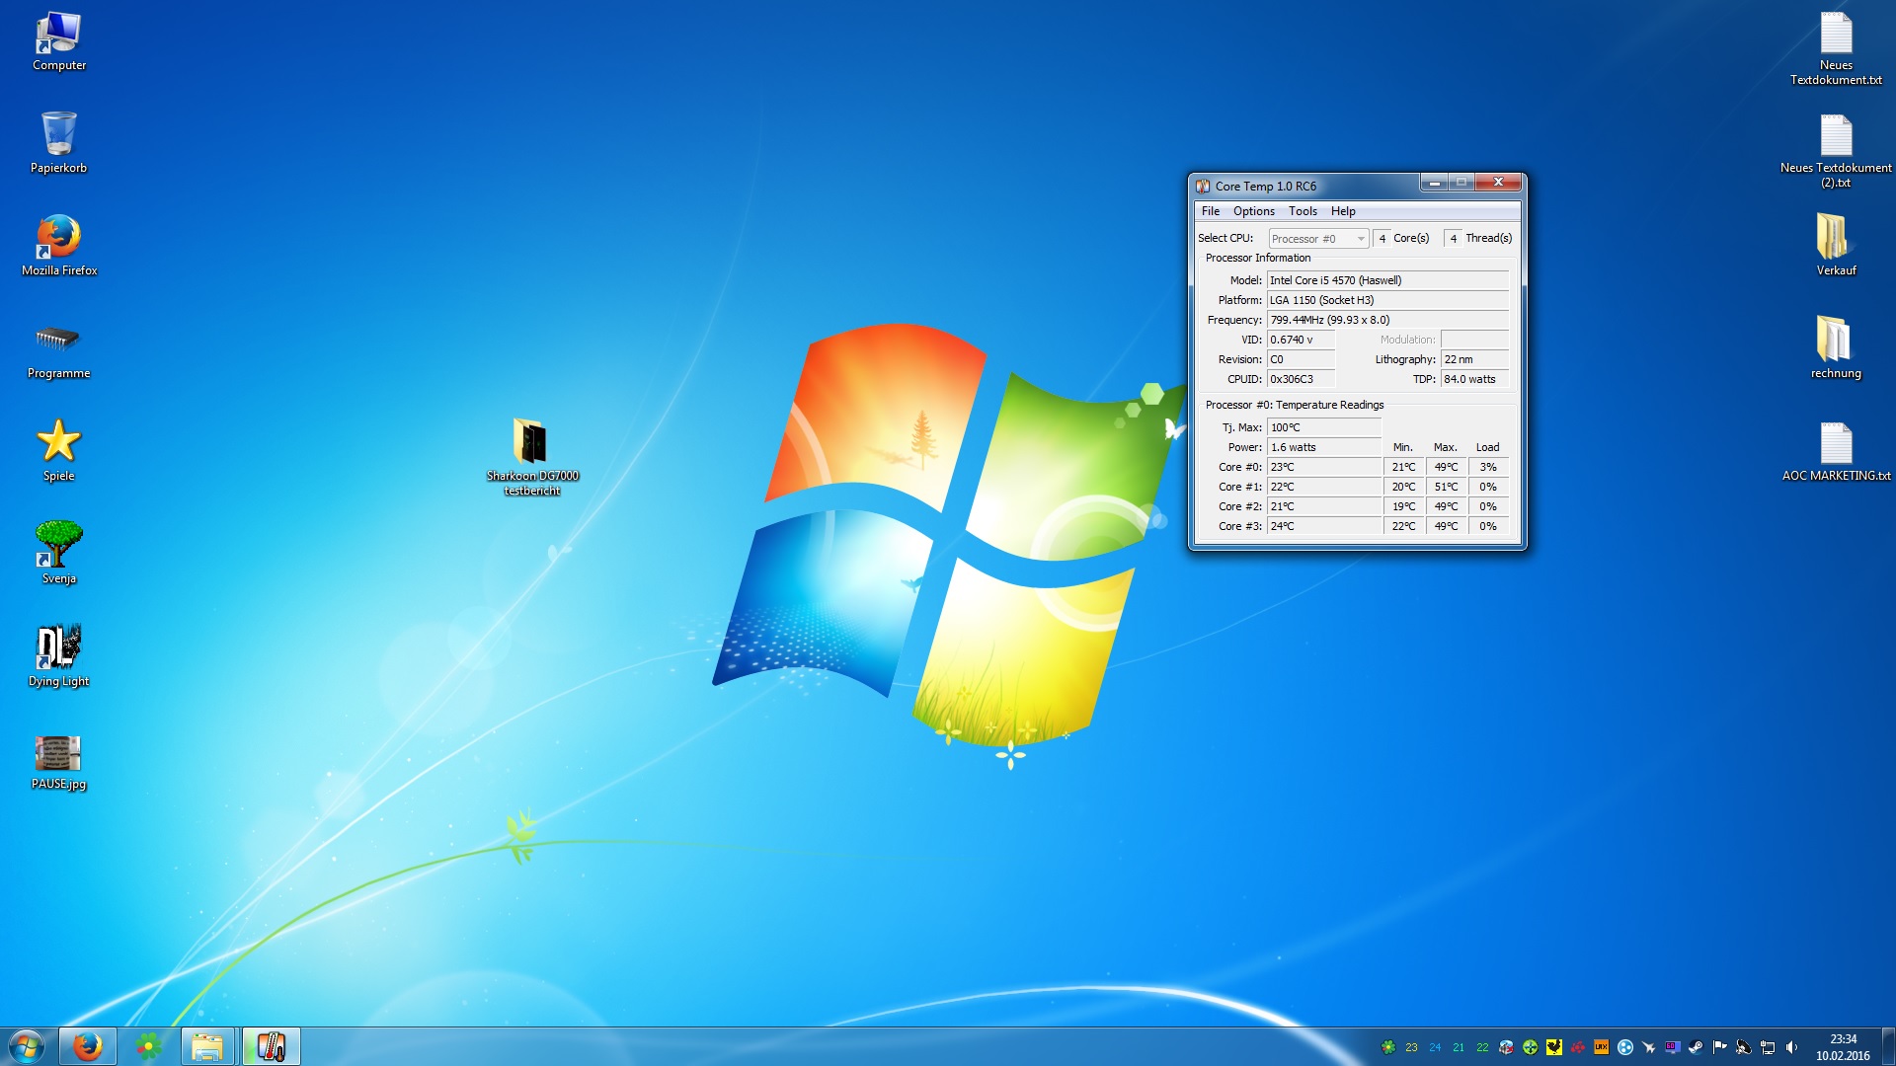The width and height of the screenshot is (1896, 1066).
Task: Select the PAUSE.jpg image file
Action: tap(59, 760)
